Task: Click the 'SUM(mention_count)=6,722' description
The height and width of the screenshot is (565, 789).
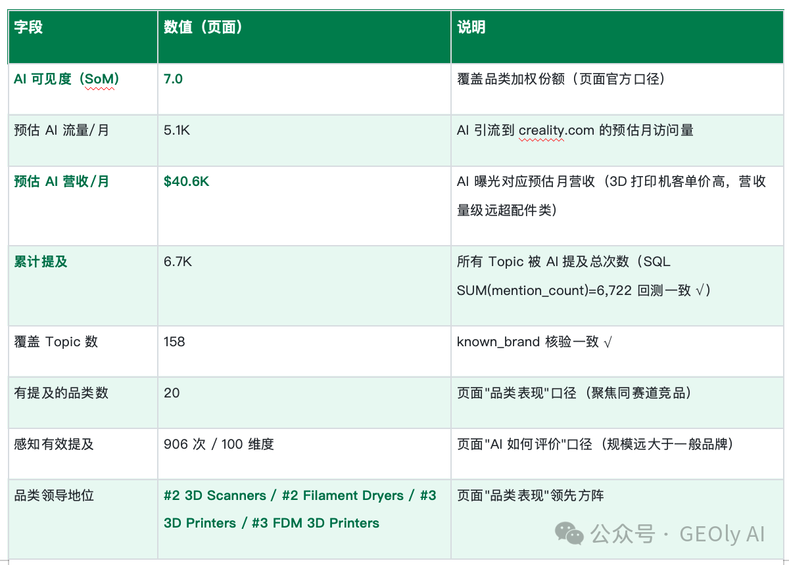Action: pos(584,275)
